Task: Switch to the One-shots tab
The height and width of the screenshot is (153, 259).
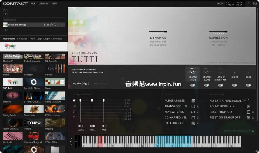Action: click(x=57, y=39)
